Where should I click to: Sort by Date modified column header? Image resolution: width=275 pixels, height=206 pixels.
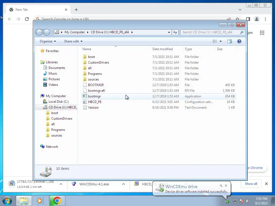click(162, 49)
